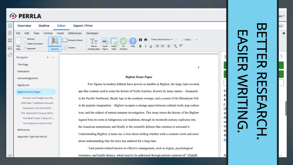
Task: Jump to Sasquatch and the Pacific... heading
Action: pos(38,108)
